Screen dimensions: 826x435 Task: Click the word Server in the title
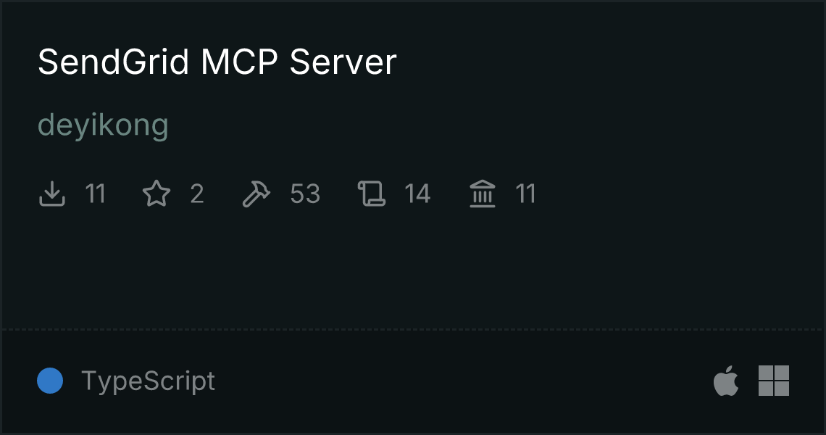pyautogui.click(x=343, y=62)
